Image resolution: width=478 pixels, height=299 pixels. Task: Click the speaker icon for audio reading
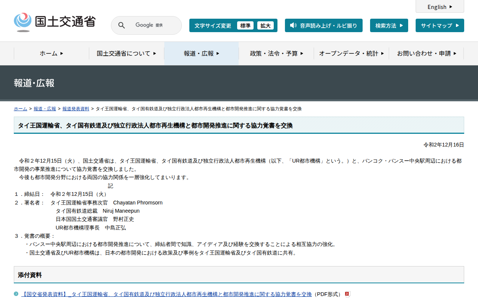click(293, 25)
